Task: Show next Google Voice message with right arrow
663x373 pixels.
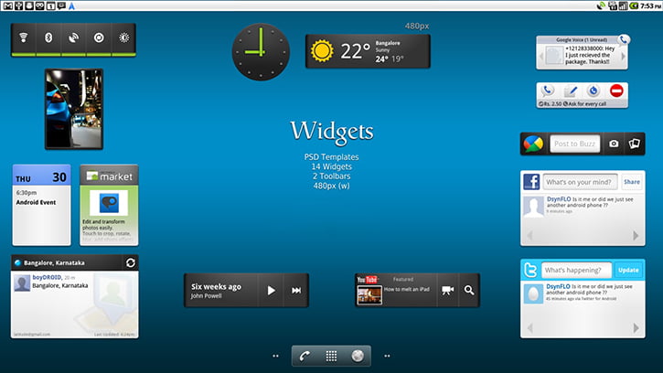Action: tap(621, 57)
